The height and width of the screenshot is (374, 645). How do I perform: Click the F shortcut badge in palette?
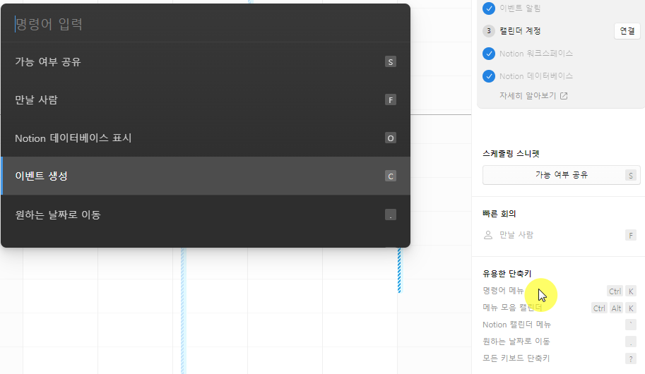pyautogui.click(x=391, y=100)
